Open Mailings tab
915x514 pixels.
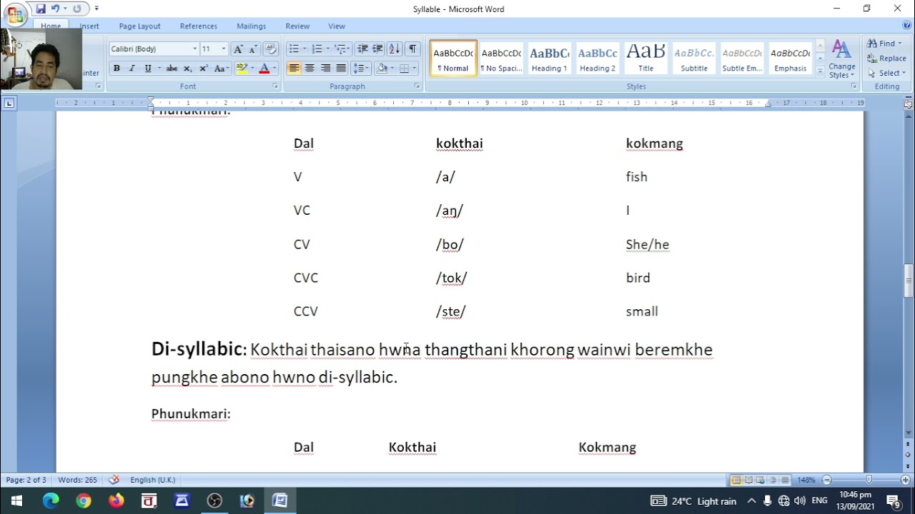[x=252, y=26]
